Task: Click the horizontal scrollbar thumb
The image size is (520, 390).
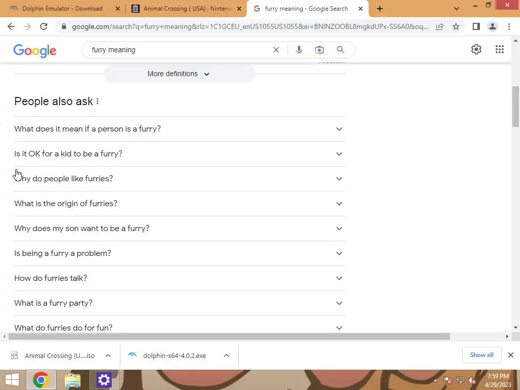Action: tap(229, 337)
